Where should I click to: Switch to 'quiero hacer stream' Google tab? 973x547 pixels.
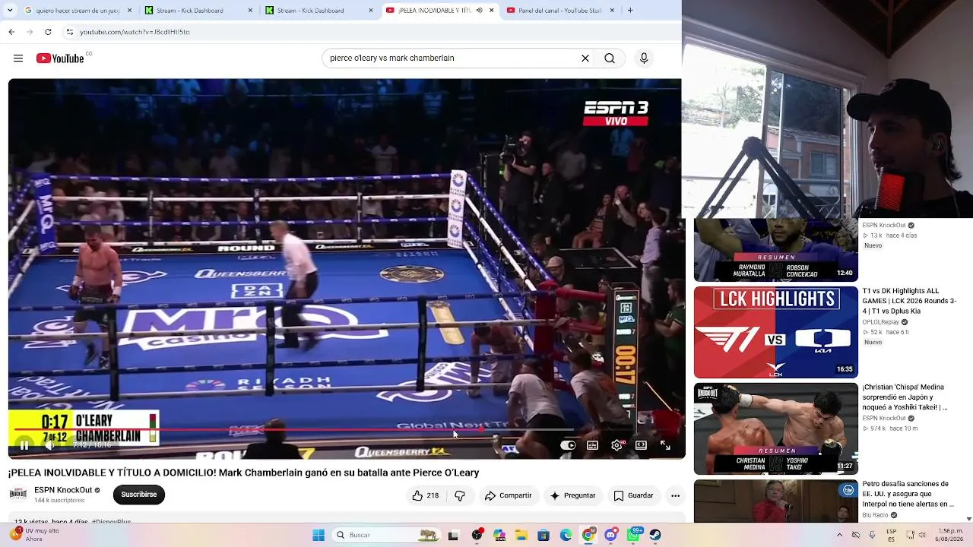(78, 11)
